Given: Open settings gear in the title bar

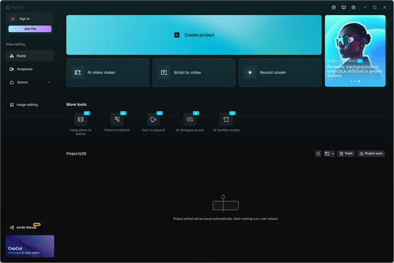Looking at the screenshot, I should pos(353,7).
